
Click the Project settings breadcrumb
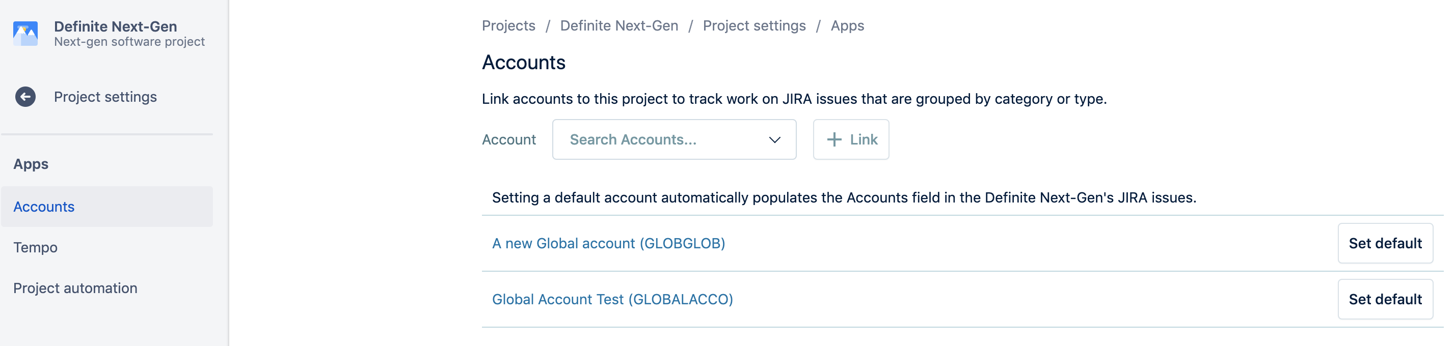coord(753,26)
